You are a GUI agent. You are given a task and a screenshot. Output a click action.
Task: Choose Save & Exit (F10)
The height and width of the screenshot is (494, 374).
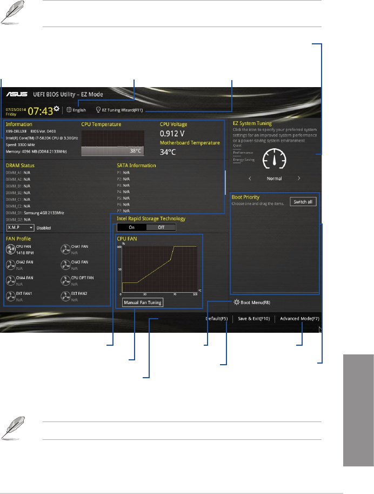click(253, 319)
